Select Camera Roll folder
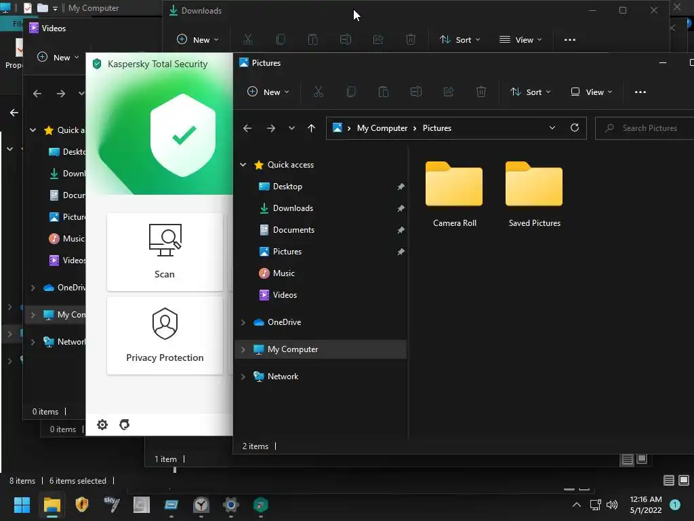The width and height of the screenshot is (694, 521). tap(455, 195)
